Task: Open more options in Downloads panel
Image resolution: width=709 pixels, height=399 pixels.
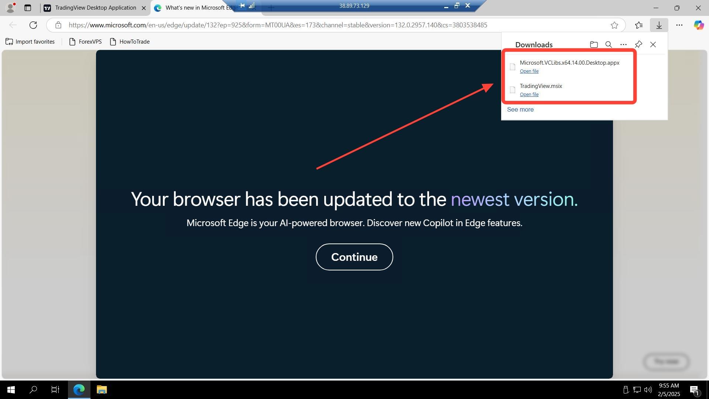Action: (623, 45)
